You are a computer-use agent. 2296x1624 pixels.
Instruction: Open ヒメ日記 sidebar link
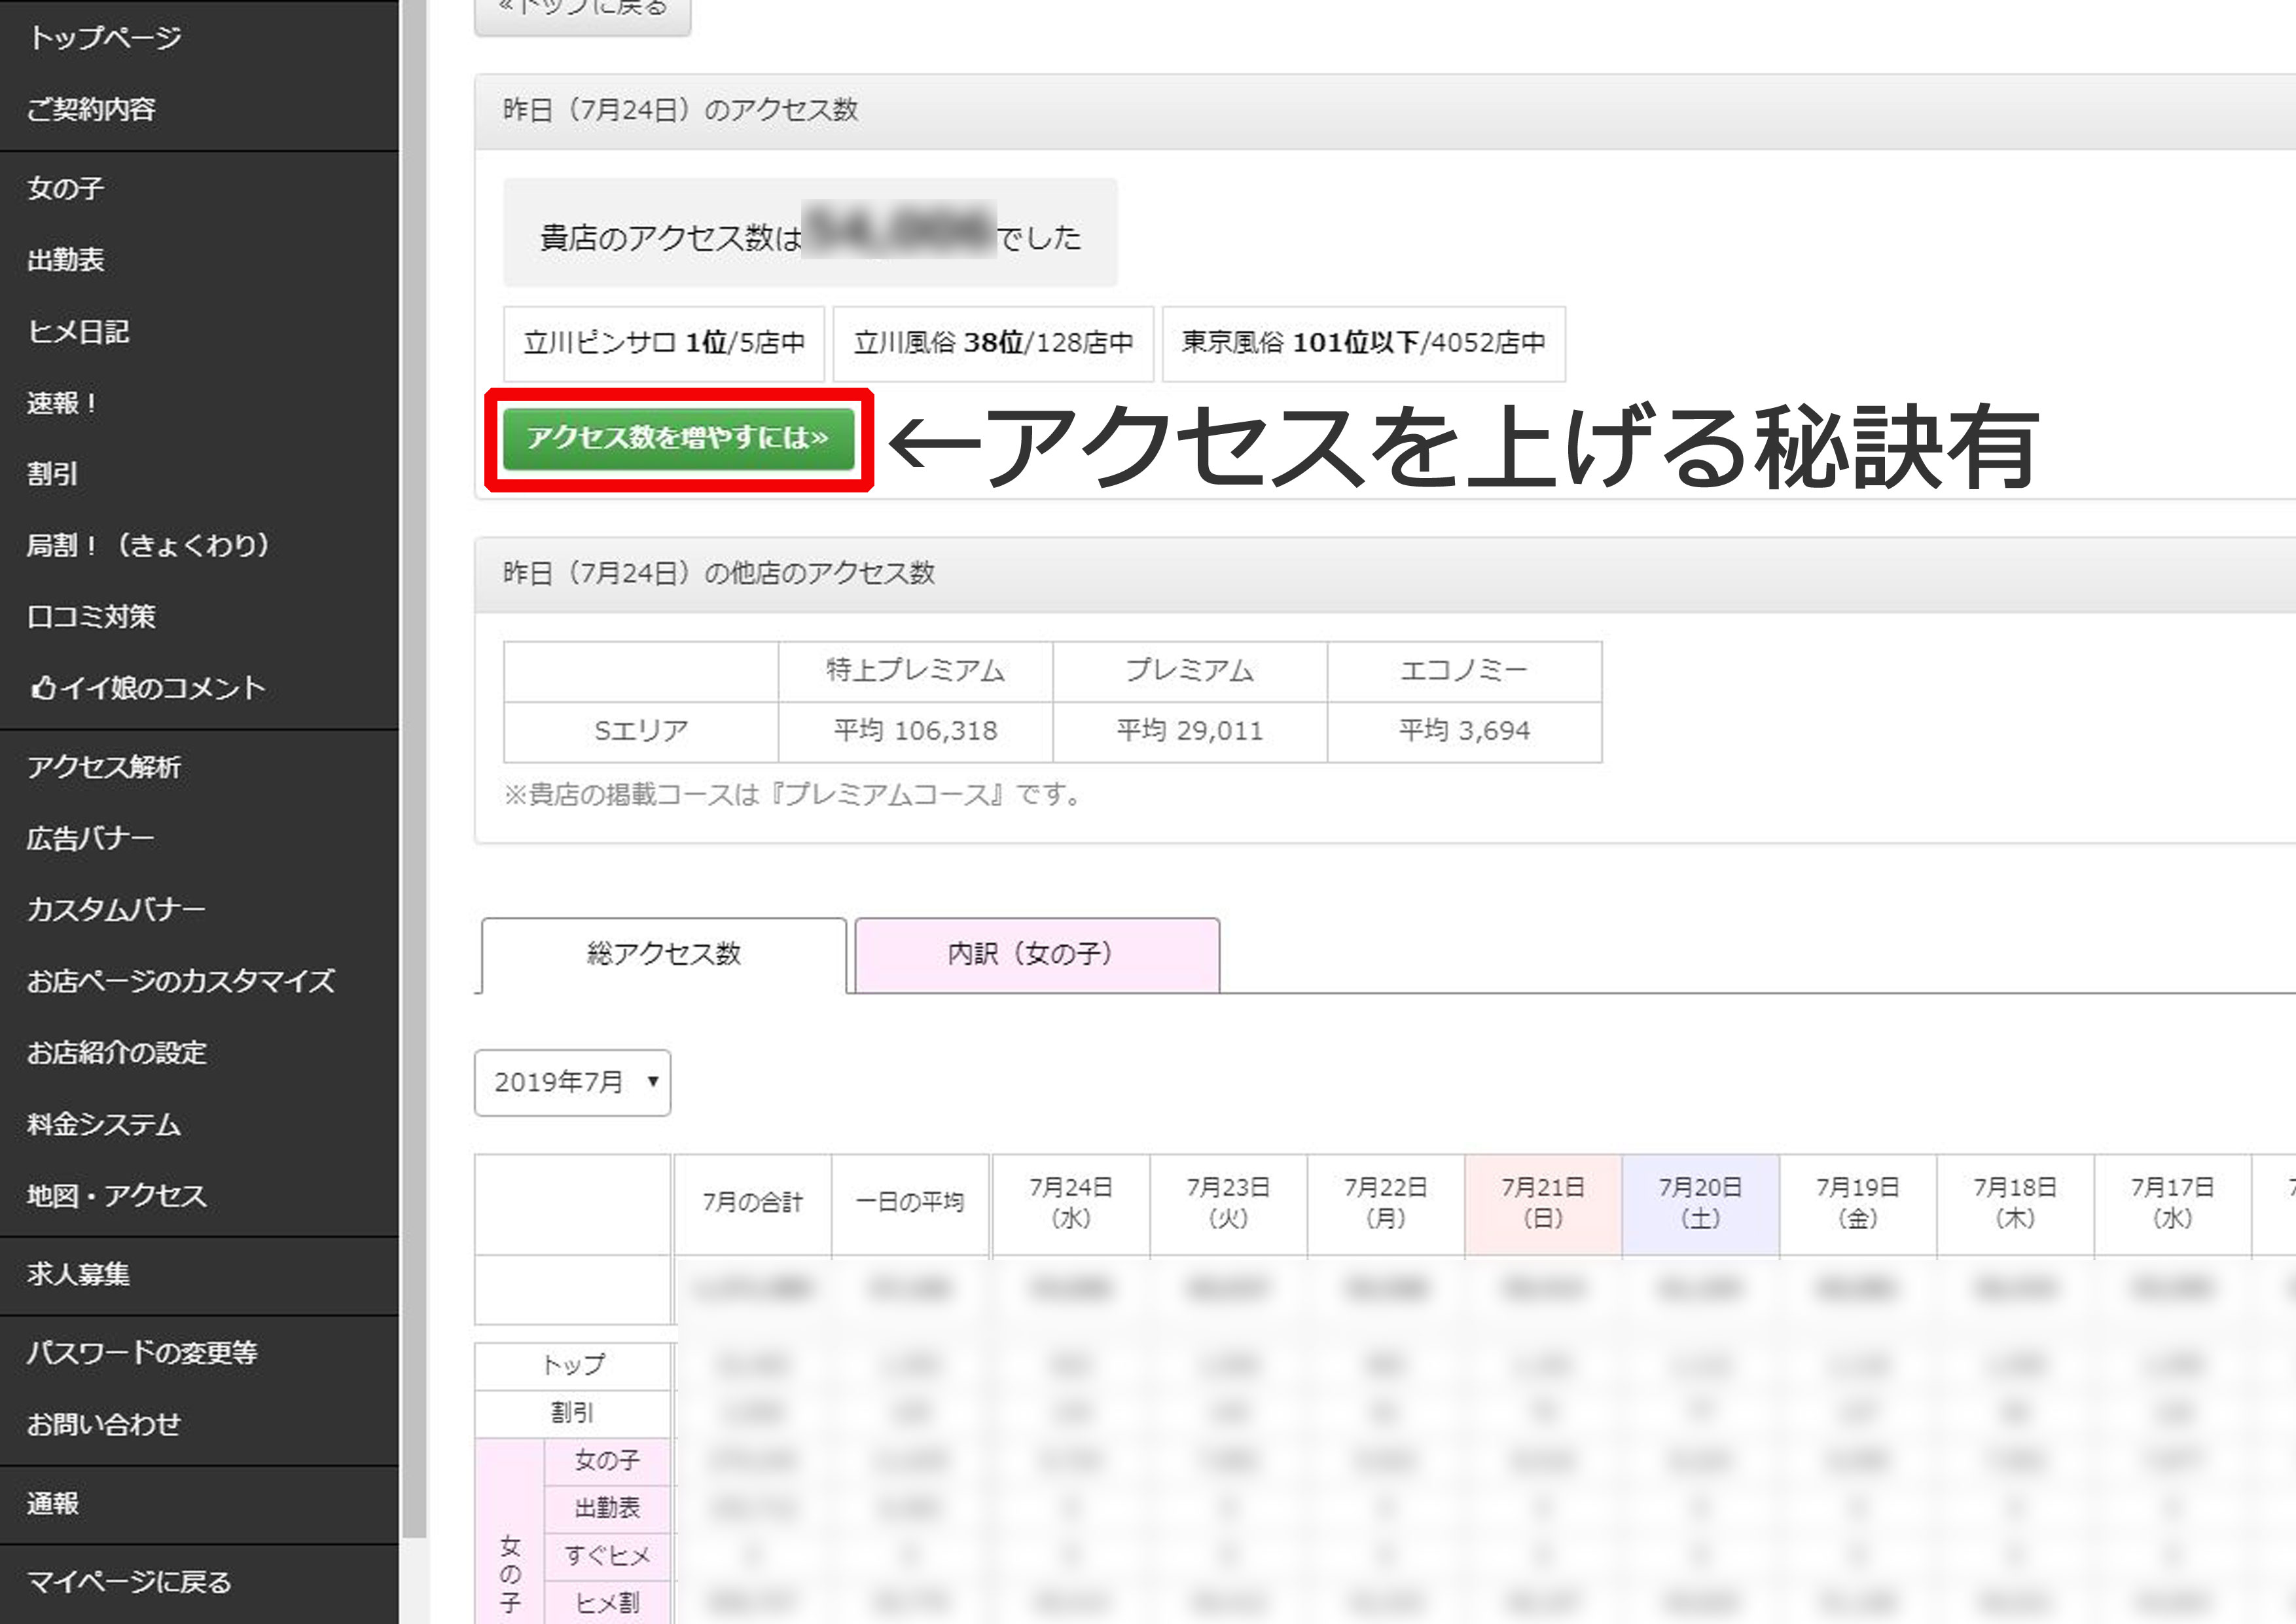(x=78, y=331)
